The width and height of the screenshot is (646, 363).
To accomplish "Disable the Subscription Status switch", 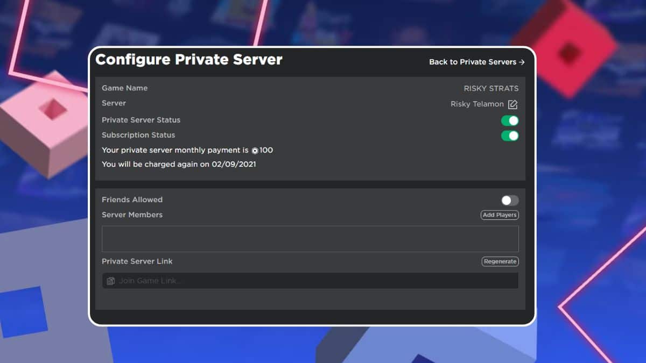I will pyautogui.click(x=510, y=136).
